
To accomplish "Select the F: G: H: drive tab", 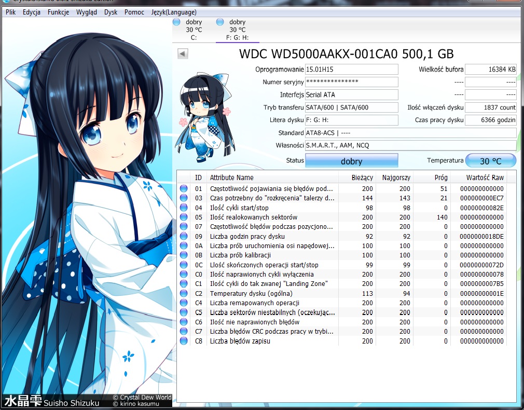I will 237,30.
